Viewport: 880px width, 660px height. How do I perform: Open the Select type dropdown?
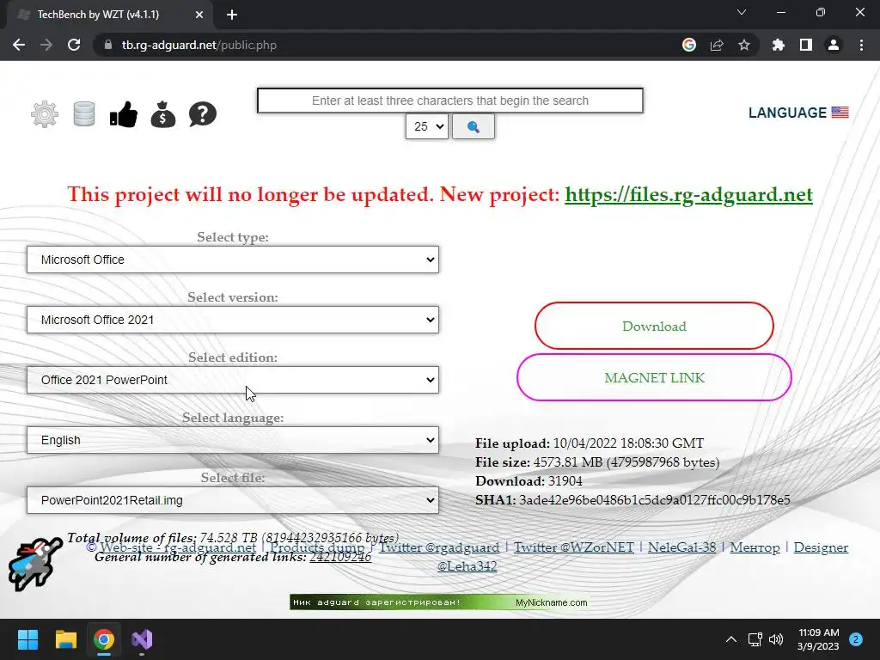pyautogui.click(x=233, y=260)
